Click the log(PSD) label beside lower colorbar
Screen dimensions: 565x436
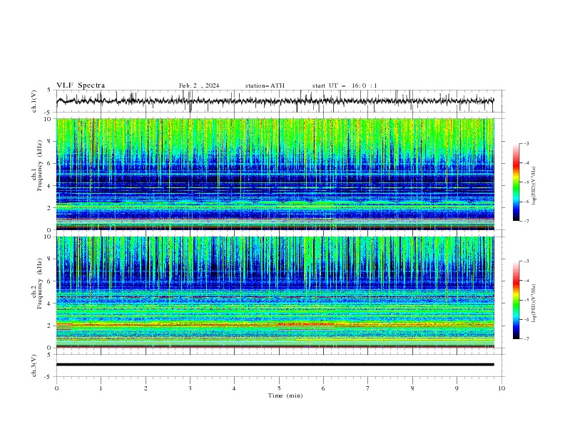[x=534, y=303]
